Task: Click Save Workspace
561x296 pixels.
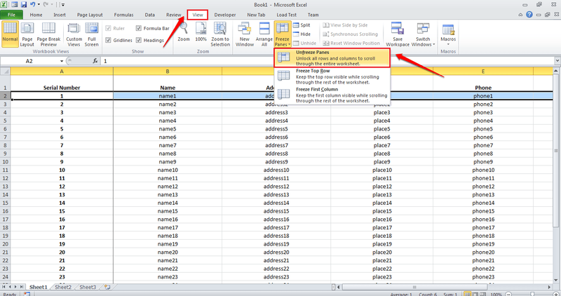Action: [x=398, y=34]
